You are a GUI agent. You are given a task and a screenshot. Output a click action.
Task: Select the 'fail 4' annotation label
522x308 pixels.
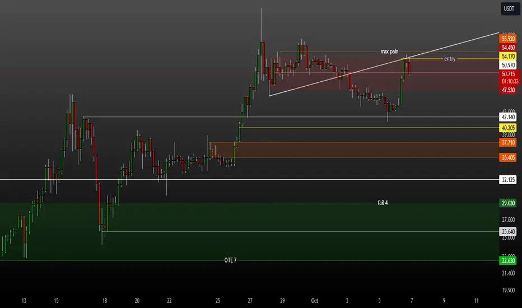[383, 203]
